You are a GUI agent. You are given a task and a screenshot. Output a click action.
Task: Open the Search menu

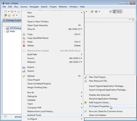coord(44,7)
